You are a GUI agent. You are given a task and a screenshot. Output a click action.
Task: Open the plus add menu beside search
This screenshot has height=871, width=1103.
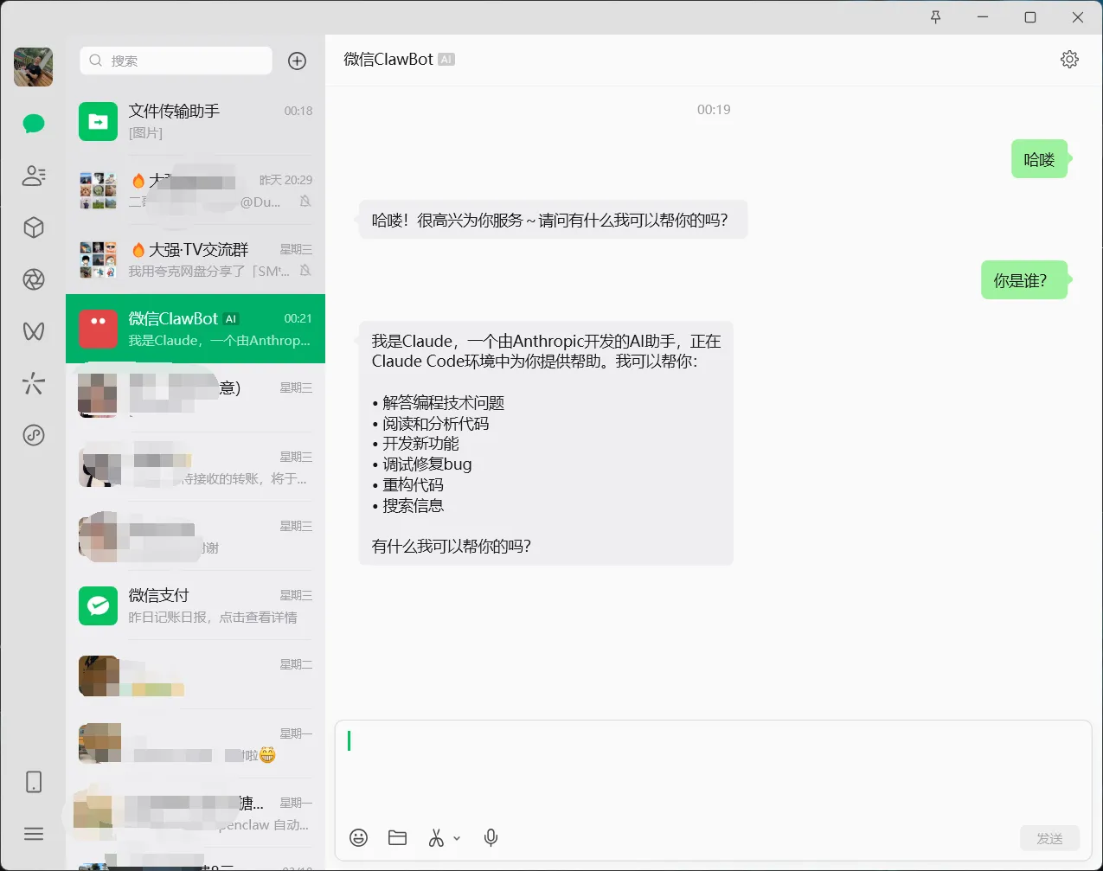297,61
